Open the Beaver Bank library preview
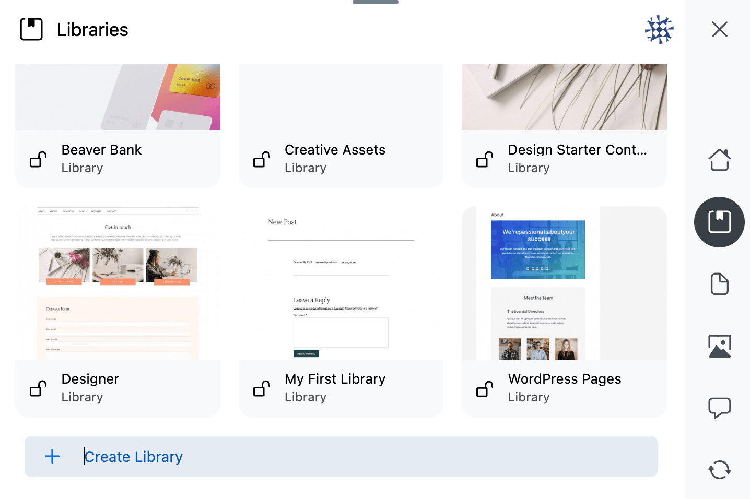 click(x=118, y=97)
